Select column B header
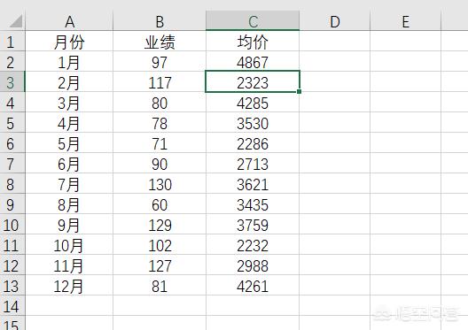468x330 pixels. click(x=160, y=21)
